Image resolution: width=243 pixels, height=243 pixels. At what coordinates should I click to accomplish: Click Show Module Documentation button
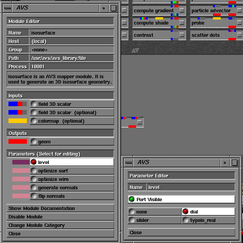pyautogui.click(x=60, y=208)
